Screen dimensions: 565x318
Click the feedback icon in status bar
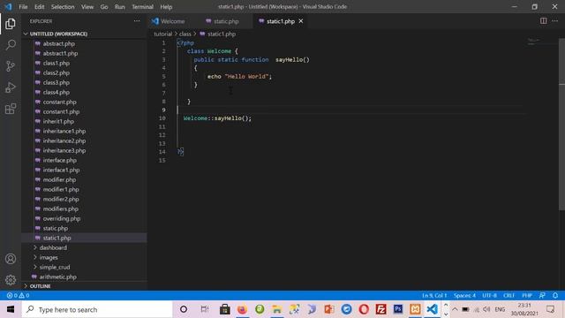pos(542,295)
